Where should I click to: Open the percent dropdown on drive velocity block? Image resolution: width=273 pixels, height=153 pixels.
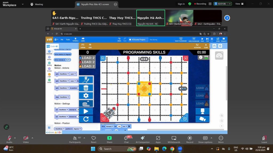tap(68, 60)
